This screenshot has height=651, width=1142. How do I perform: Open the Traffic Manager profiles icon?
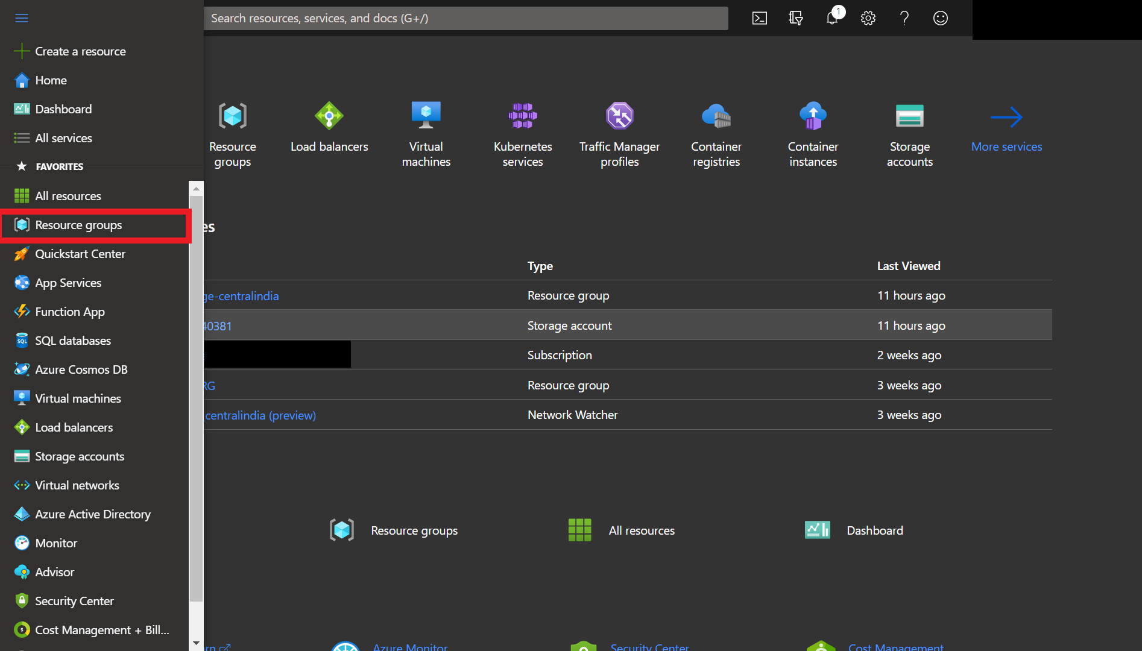pos(619,116)
